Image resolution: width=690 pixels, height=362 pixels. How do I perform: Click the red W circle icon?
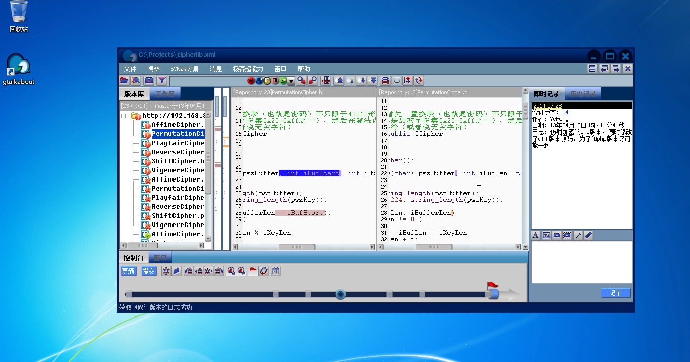251,81
